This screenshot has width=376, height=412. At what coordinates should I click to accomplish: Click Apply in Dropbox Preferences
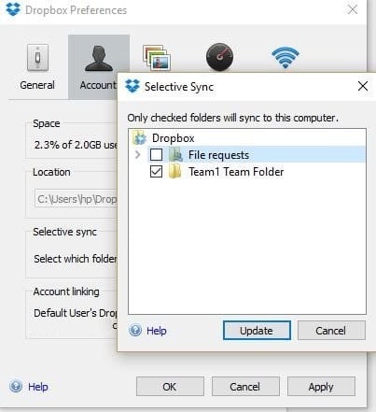click(x=321, y=387)
